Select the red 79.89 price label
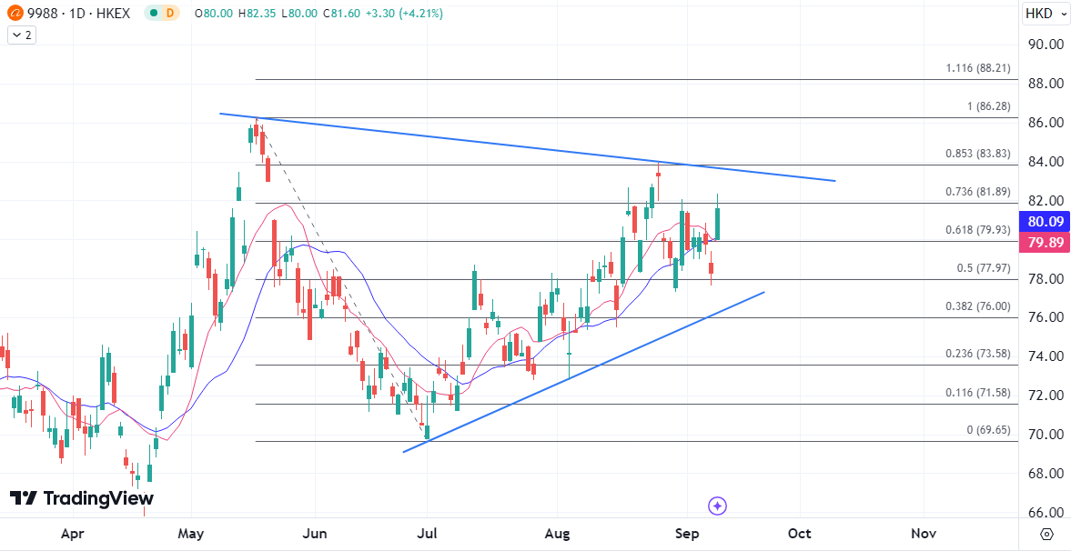This screenshot has height=551, width=1071. point(1040,242)
